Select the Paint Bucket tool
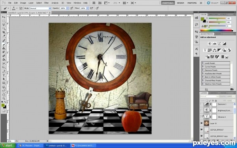The height and width of the screenshot is (148, 237). [x=4, y=60]
